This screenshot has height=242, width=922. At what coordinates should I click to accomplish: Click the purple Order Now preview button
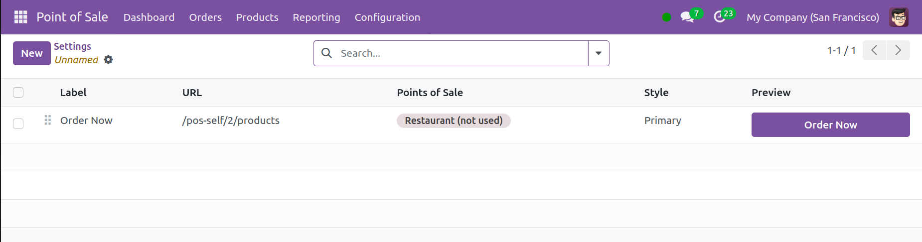pyautogui.click(x=830, y=124)
